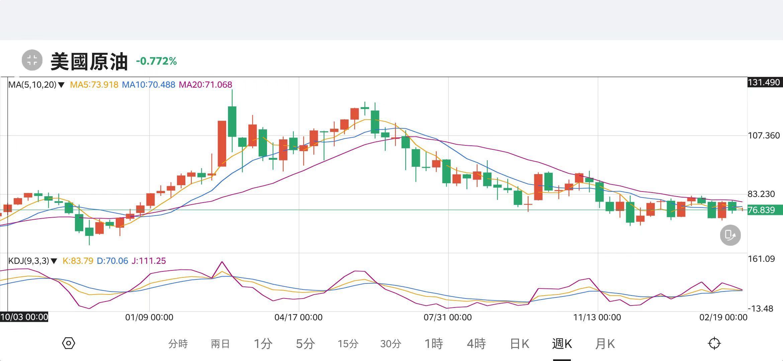Choose the 1分 interval
This screenshot has width=783, height=361.
(x=263, y=344)
